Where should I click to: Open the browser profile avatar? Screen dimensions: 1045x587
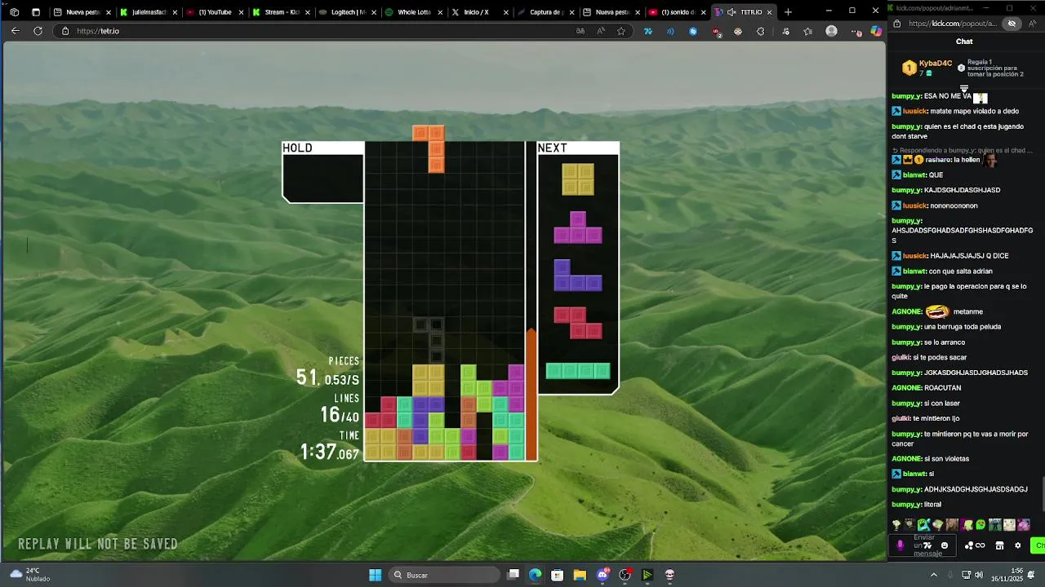point(831,31)
